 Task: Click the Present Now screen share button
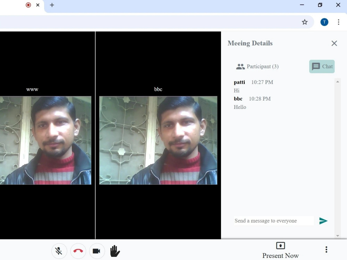coord(280,250)
